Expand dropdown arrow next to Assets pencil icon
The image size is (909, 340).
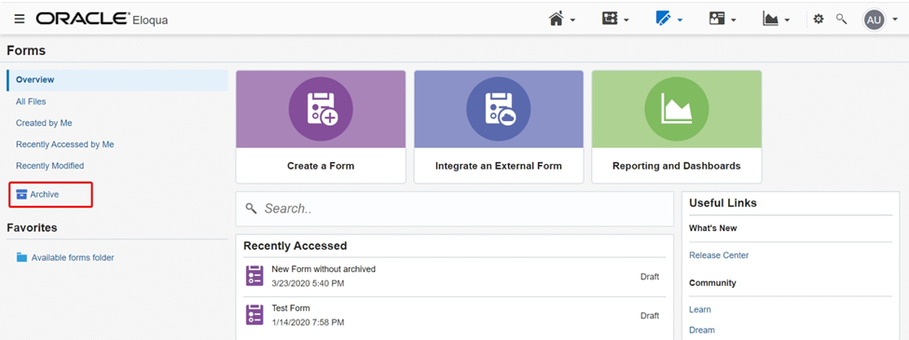[680, 20]
